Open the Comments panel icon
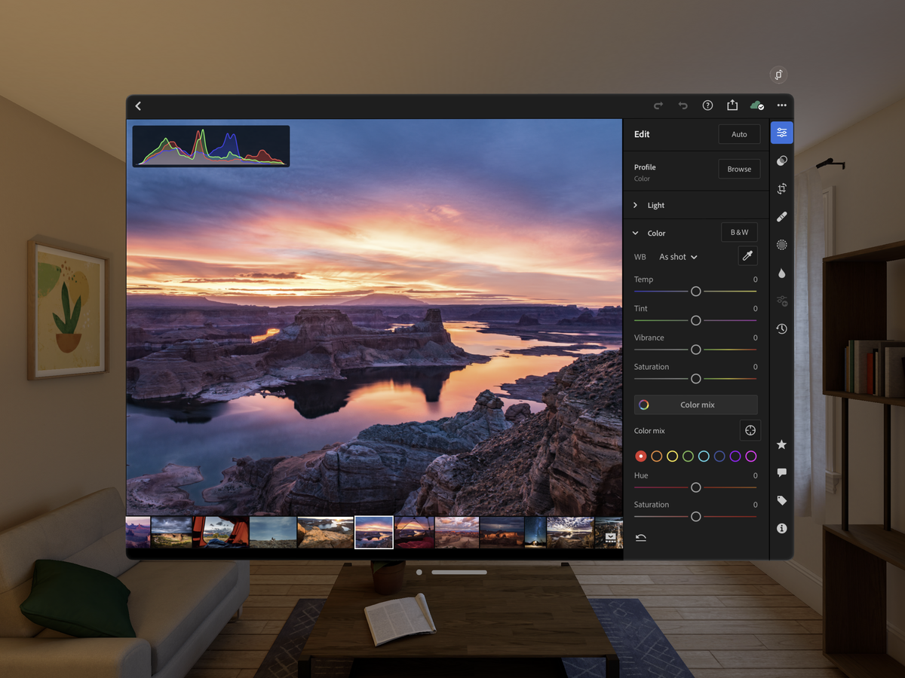This screenshot has height=678, width=905. coord(781,472)
